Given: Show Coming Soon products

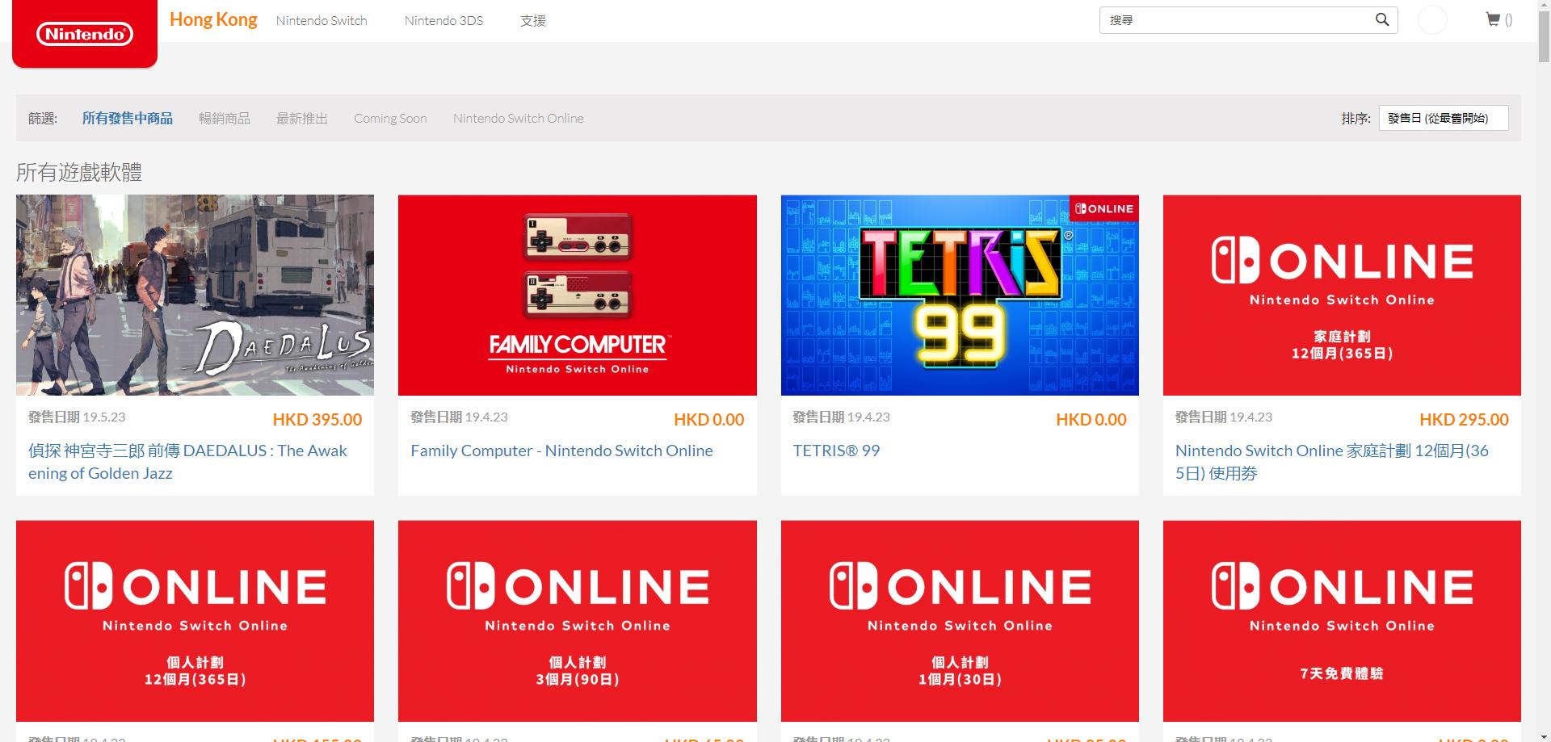Looking at the screenshot, I should click(x=390, y=119).
